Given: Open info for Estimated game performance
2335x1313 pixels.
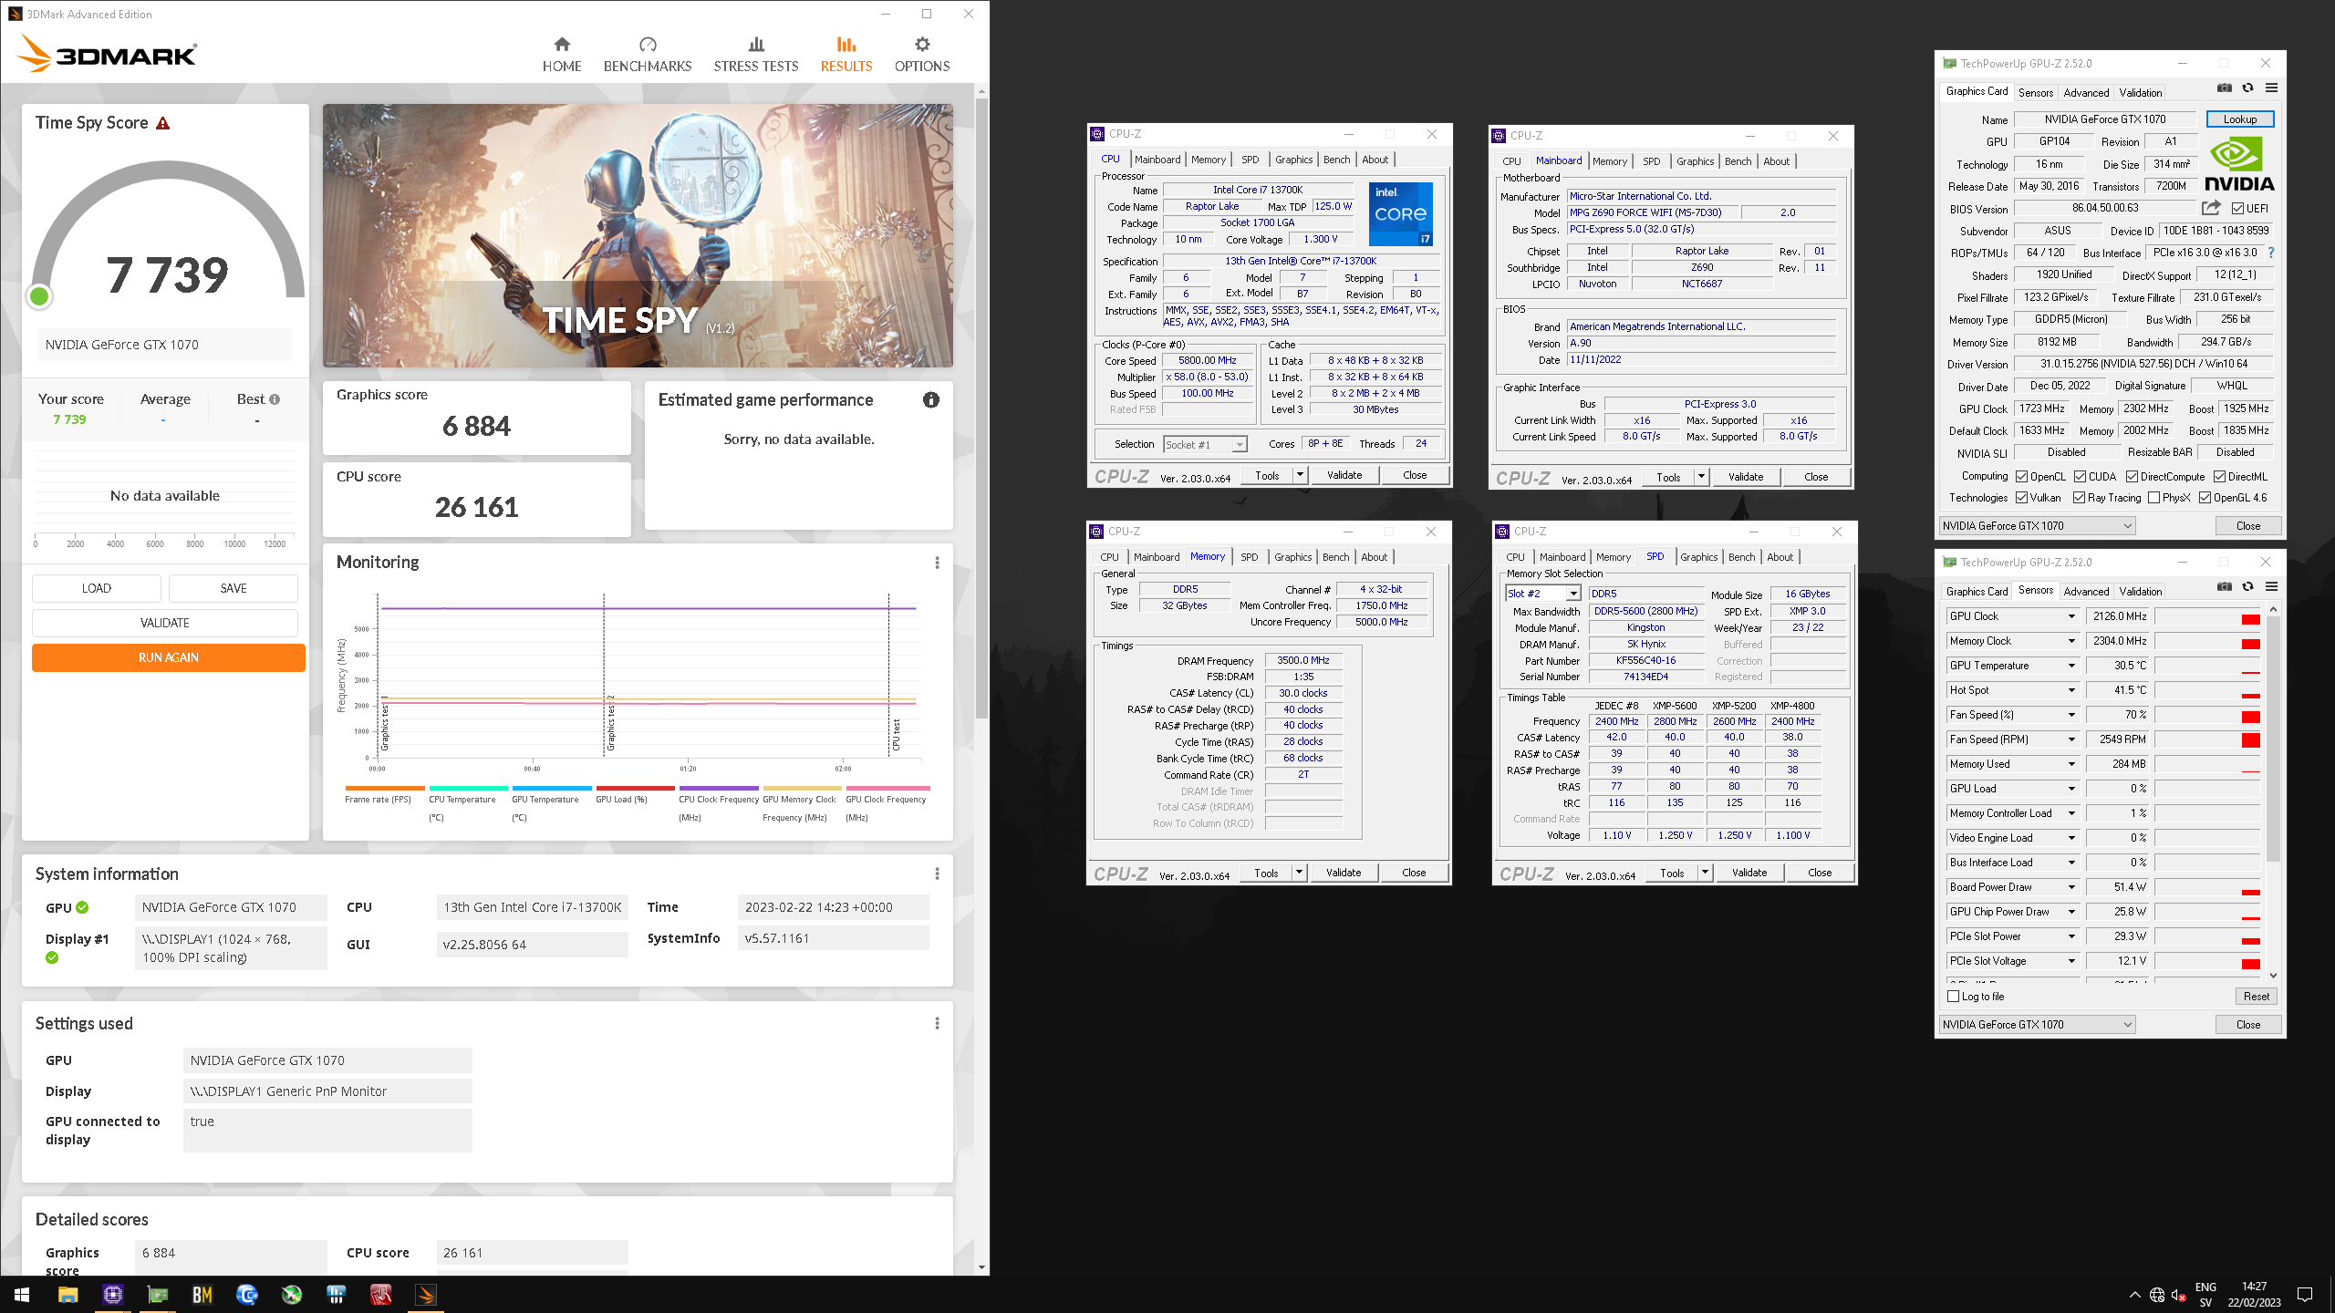Looking at the screenshot, I should [931, 400].
